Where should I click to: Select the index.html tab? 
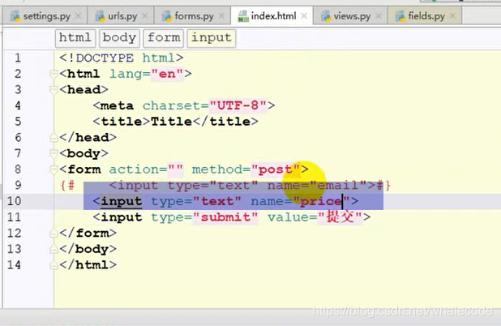coord(272,16)
